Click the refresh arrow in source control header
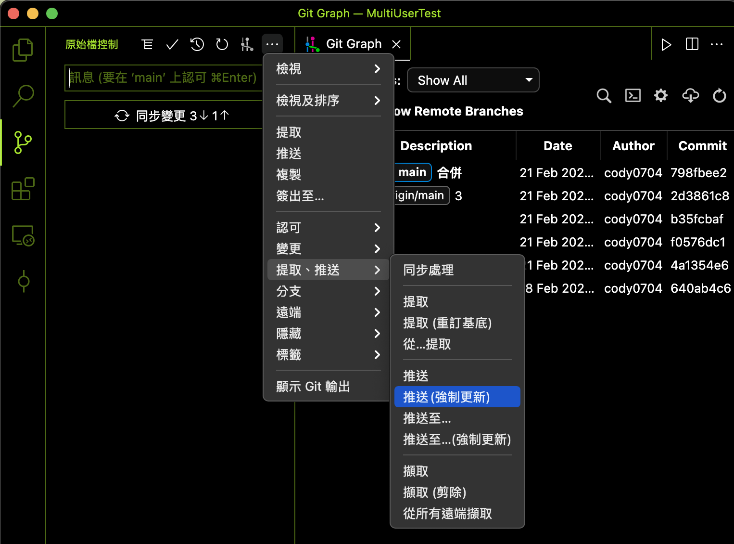 pyautogui.click(x=222, y=45)
